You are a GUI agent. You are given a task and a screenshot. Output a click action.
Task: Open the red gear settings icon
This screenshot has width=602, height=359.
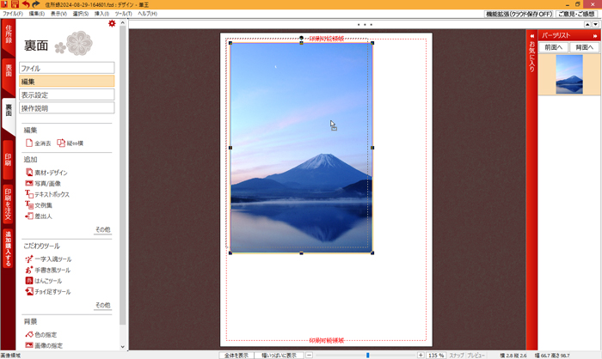111,24
